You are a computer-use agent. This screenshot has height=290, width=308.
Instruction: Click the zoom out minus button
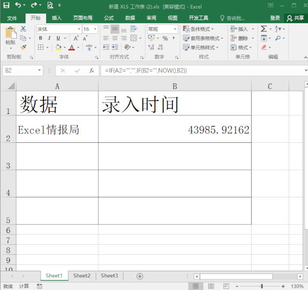click(237, 286)
